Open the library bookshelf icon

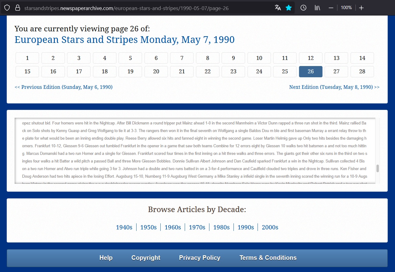[317, 8]
